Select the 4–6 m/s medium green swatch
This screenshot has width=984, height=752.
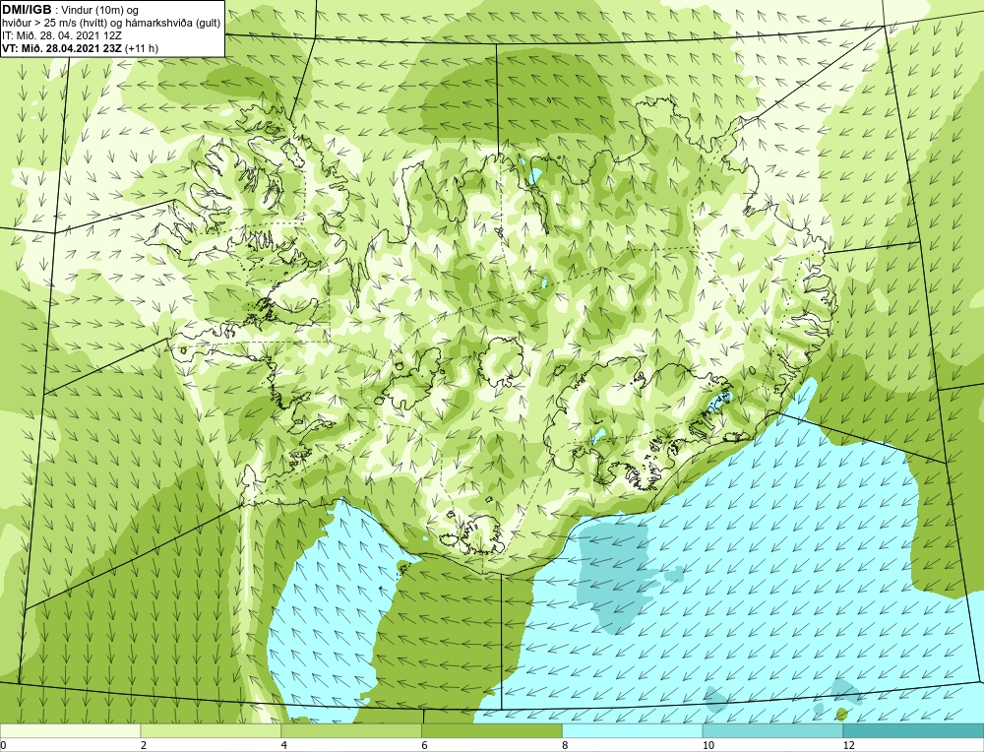pos(351,730)
